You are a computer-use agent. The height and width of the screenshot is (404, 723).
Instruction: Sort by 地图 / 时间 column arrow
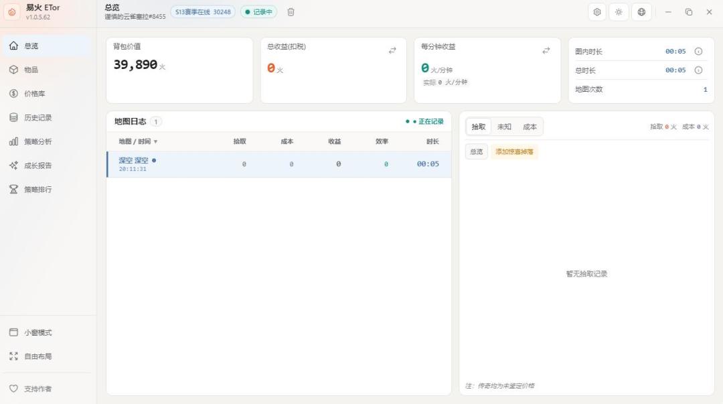coord(155,142)
